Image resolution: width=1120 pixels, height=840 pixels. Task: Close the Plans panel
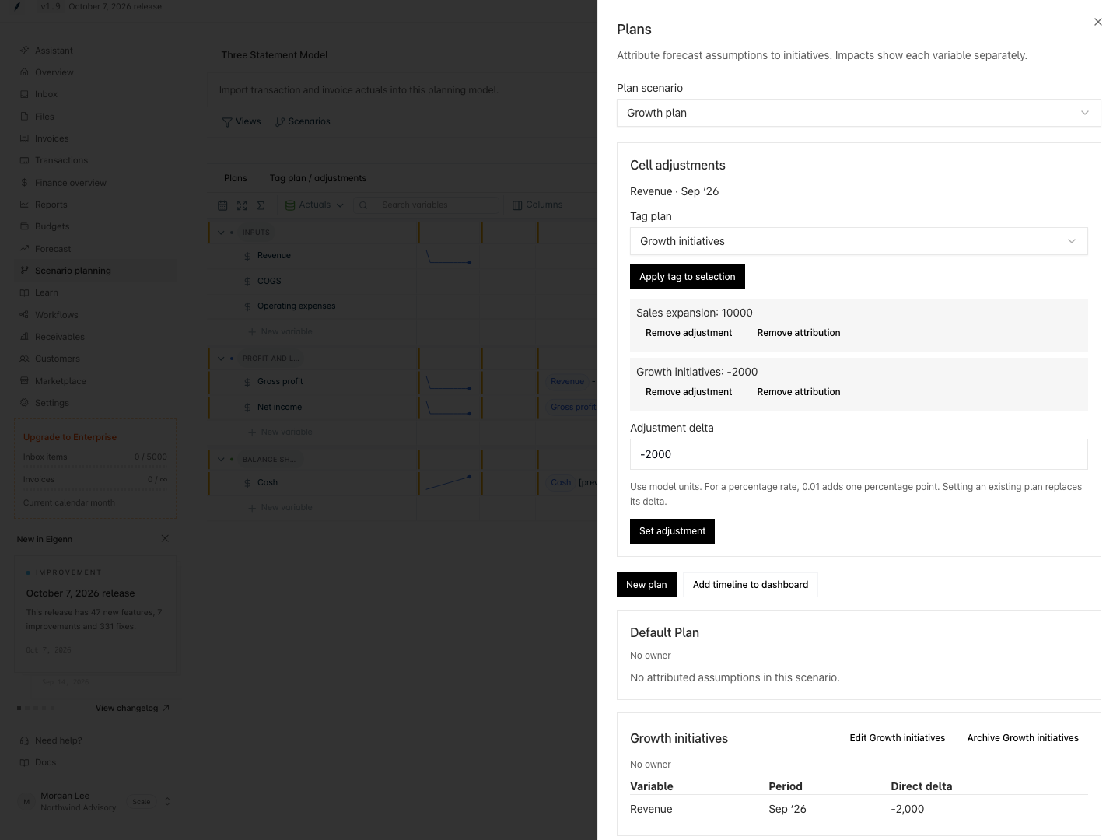coord(1097,22)
